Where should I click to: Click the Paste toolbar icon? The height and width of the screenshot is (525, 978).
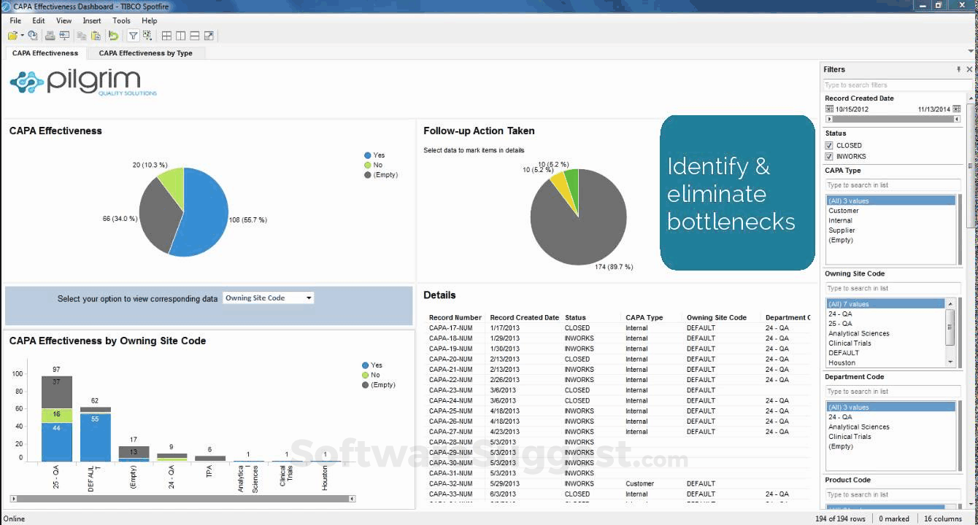click(96, 35)
